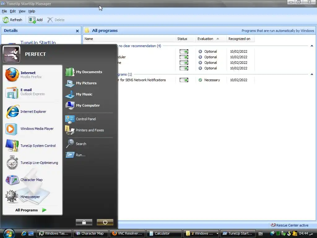Open Mozilla Firefox from Start menu
317x238 pixels.
pyautogui.click(x=32, y=75)
